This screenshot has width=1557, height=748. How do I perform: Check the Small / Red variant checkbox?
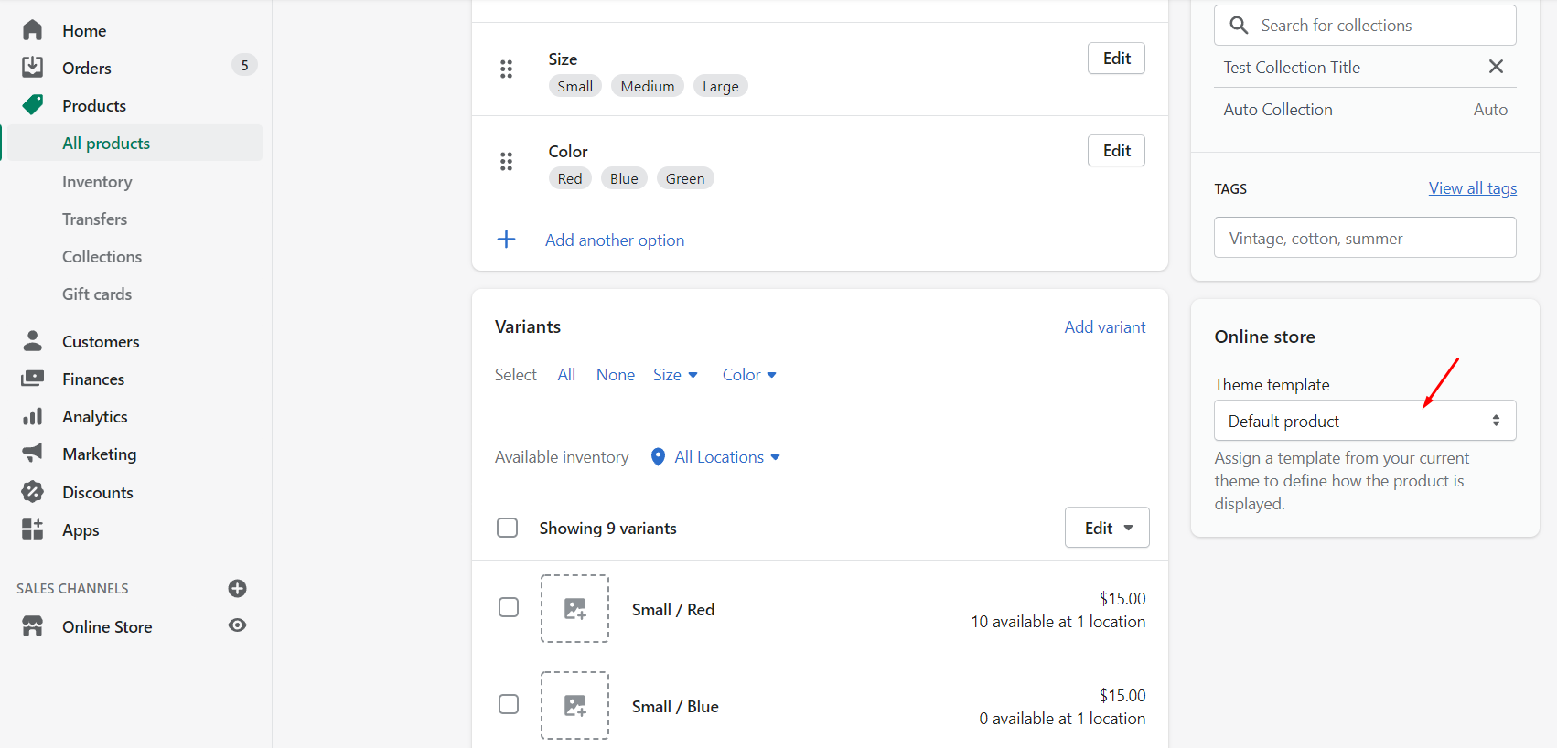(509, 606)
